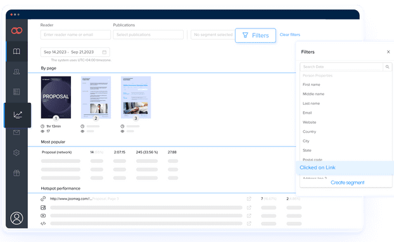
Task: Click the 27.88 value in Most popular
Action: point(172,152)
